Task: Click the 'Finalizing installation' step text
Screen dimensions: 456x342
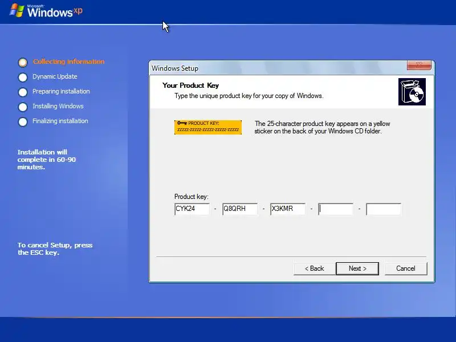Action: point(60,121)
